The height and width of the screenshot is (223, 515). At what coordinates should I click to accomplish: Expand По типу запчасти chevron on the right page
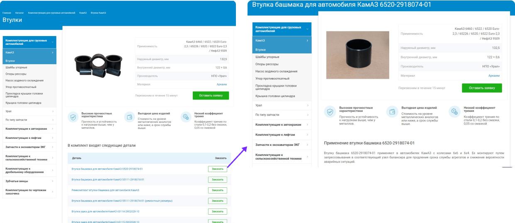307,115
